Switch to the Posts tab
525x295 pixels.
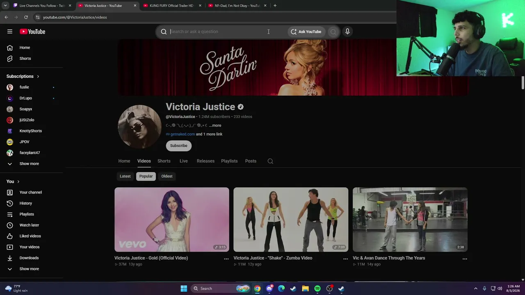point(251,161)
